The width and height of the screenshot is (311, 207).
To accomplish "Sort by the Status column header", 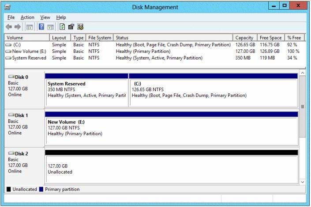I will coord(173,37).
